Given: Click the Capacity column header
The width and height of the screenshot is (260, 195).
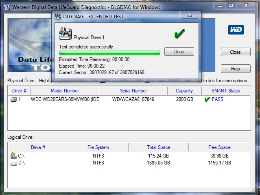Looking at the screenshot, I should coord(184,91).
